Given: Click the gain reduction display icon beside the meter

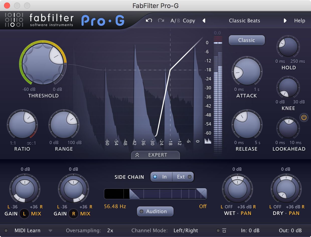Looking at the screenshot, I should (x=207, y=141).
